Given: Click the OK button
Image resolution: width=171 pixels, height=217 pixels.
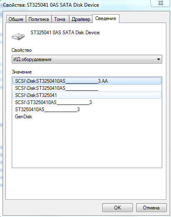Looking at the screenshot, I should [117, 207].
